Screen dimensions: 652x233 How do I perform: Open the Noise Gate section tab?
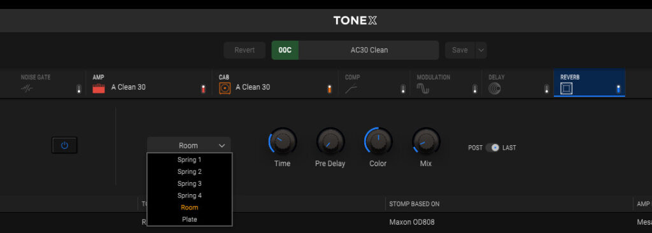coord(43,83)
